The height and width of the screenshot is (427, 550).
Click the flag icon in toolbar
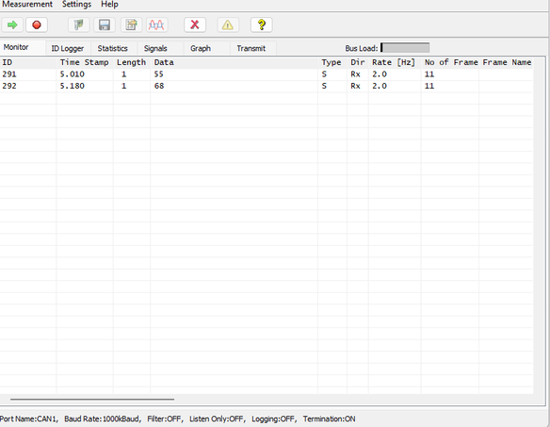(x=78, y=25)
